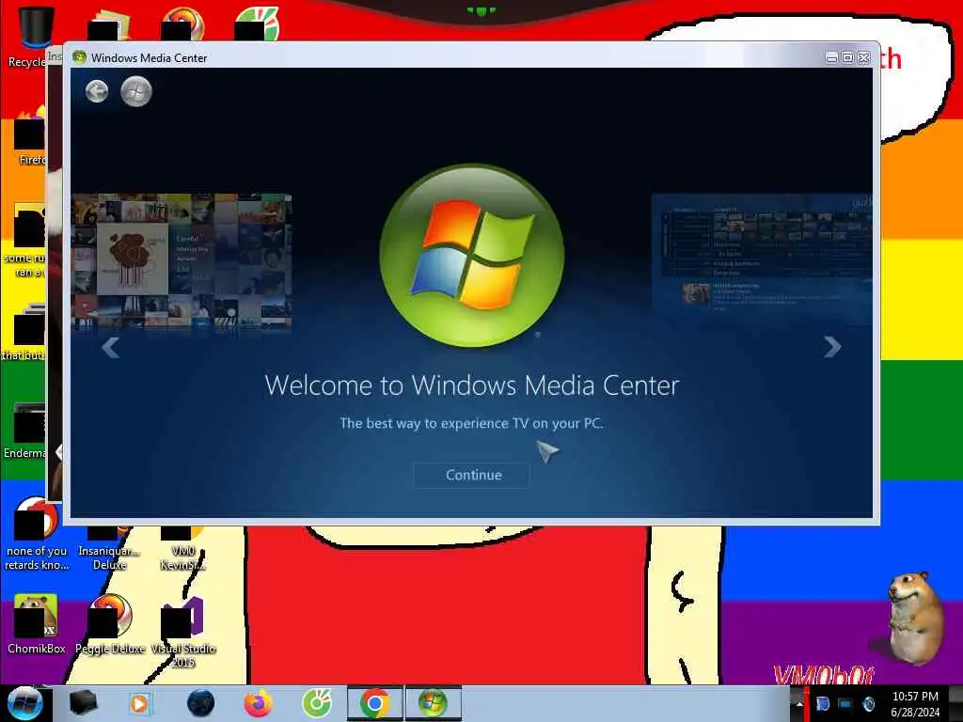This screenshot has height=722, width=963.
Task: Click the large Windows Media Center logo
Action: [x=471, y=255]
